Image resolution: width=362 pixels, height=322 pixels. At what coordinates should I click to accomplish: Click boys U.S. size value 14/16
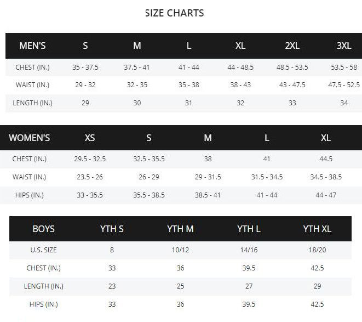[249, 250]
